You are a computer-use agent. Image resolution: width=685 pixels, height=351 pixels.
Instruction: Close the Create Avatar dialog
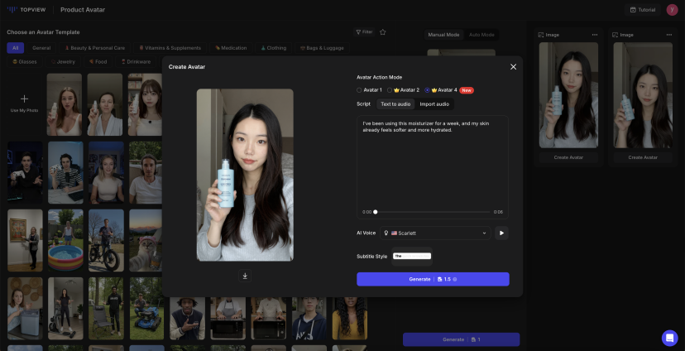tap(513, 67)
